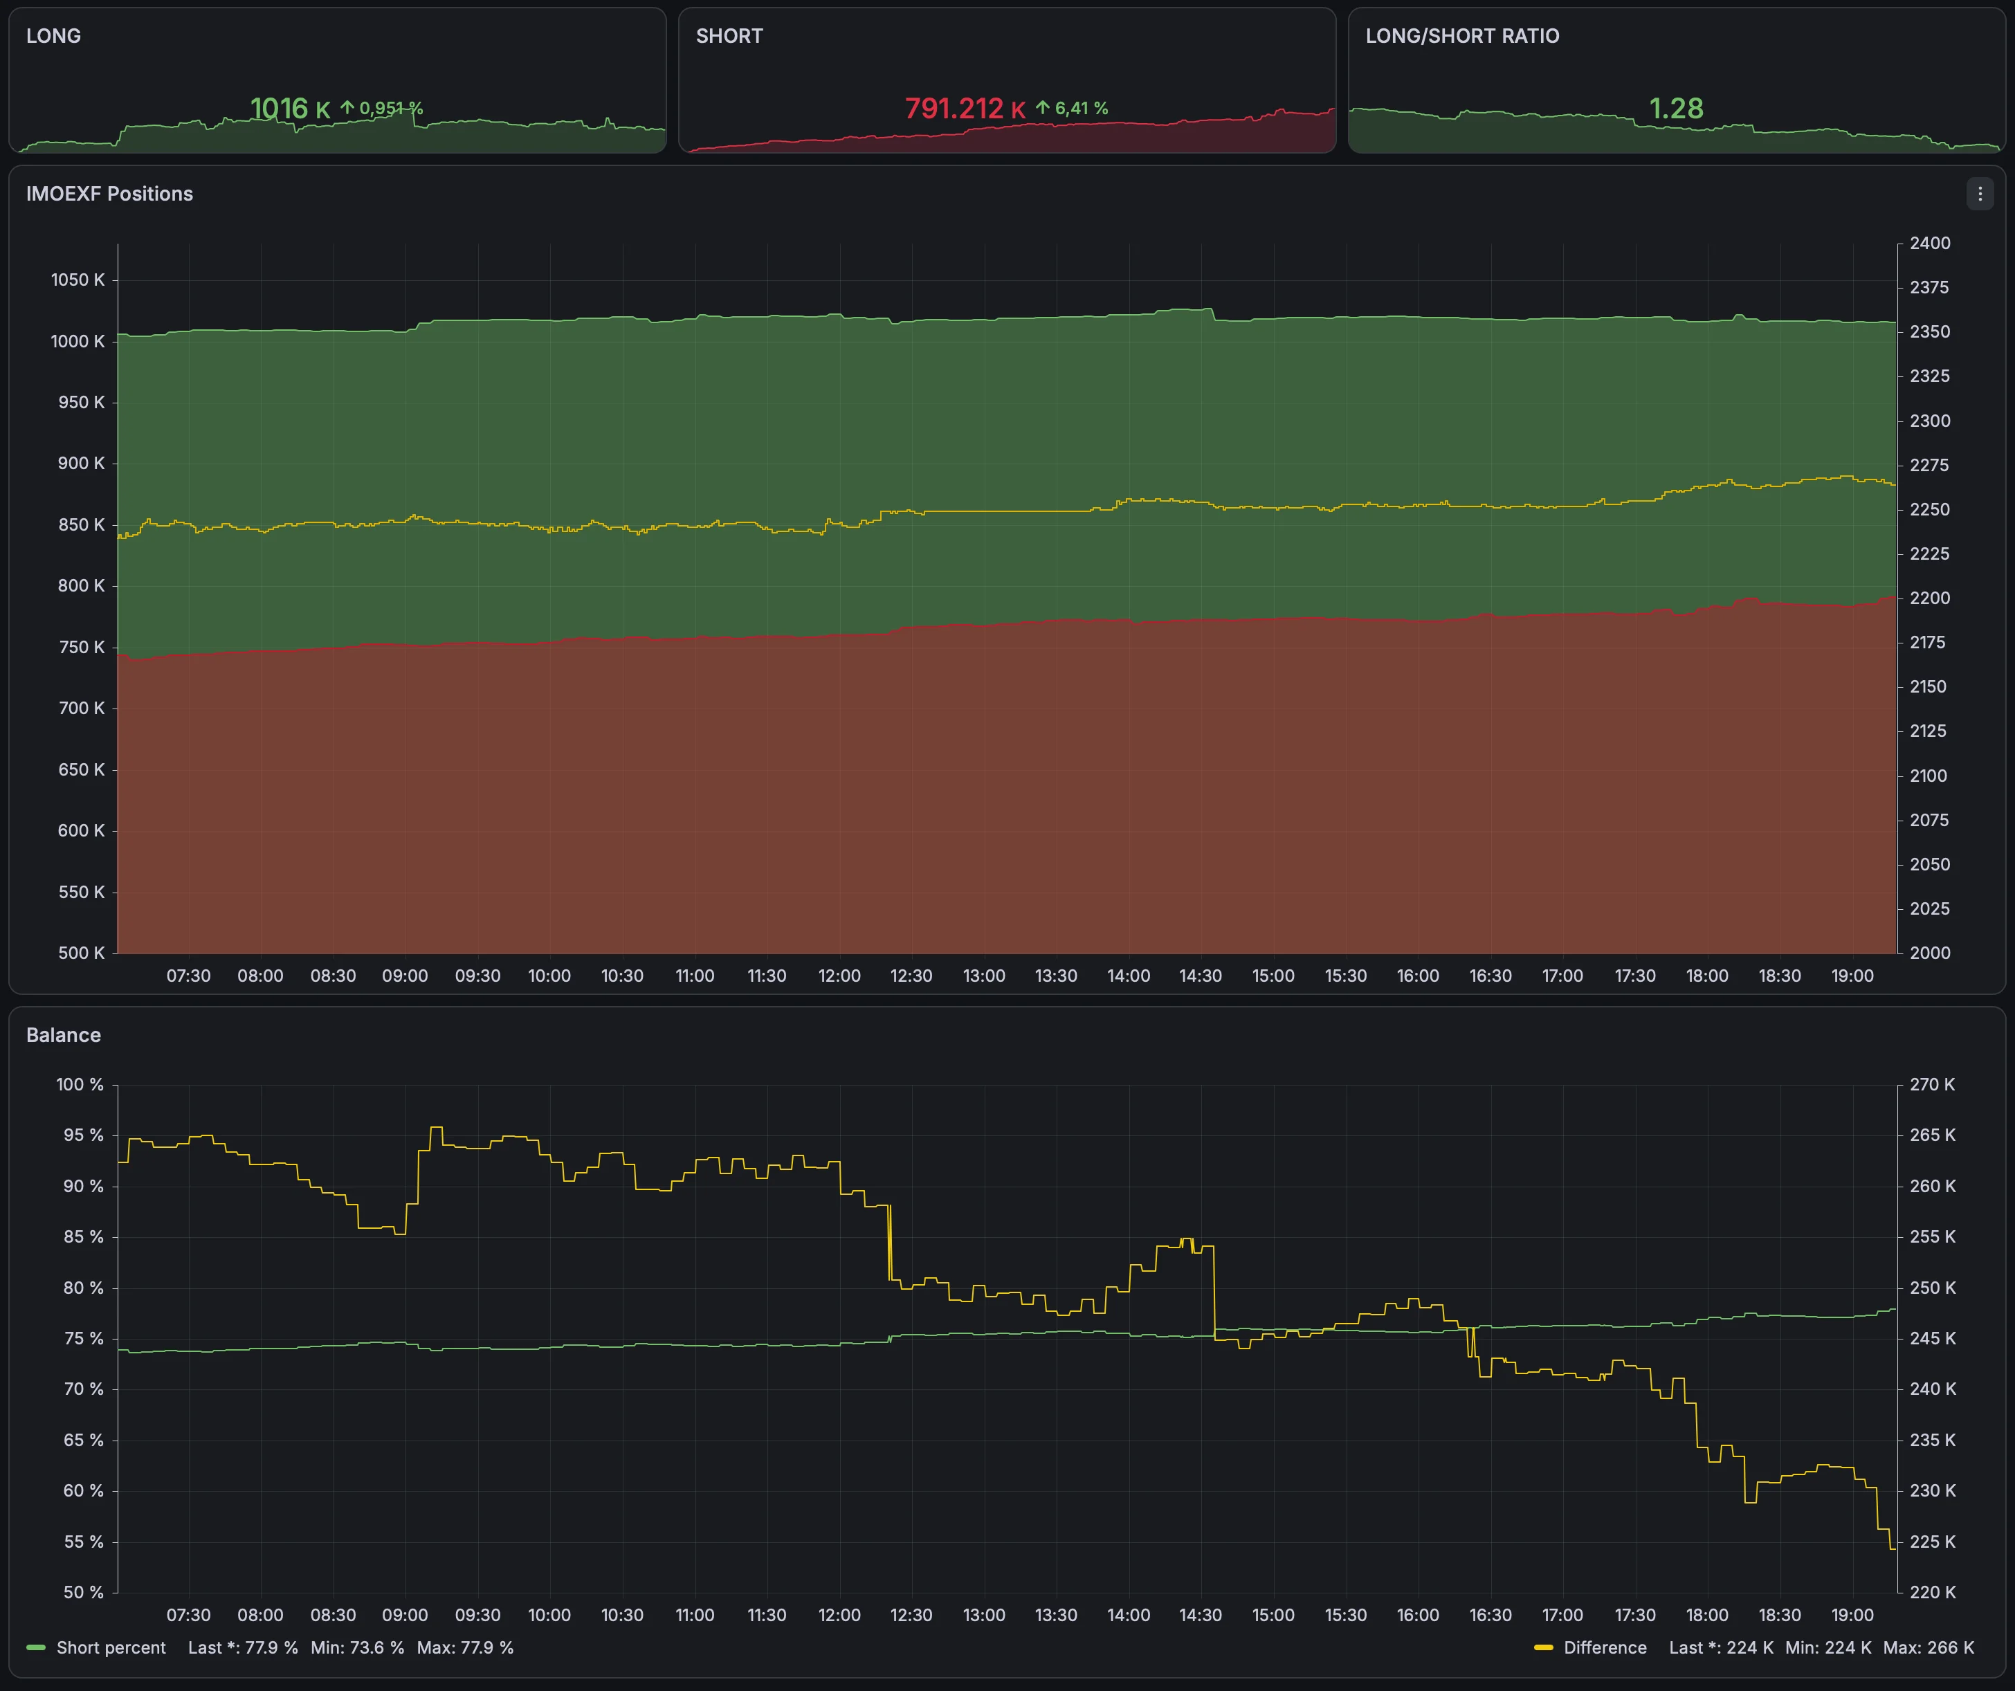Click the 75 % axis label in Balance

pyautogui.click(x=84, y=1339)
